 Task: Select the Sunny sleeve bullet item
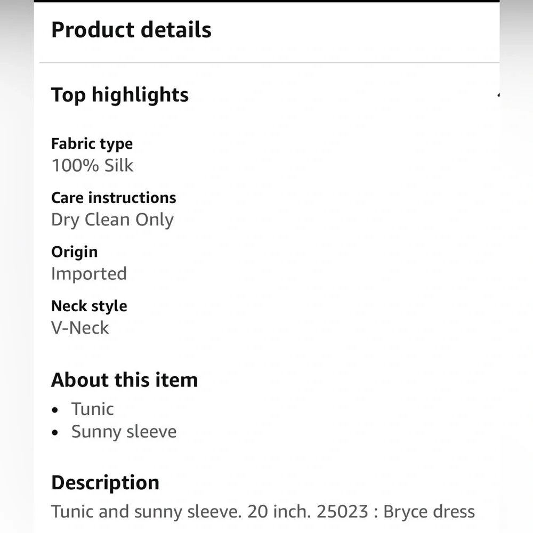coord(124,431)
